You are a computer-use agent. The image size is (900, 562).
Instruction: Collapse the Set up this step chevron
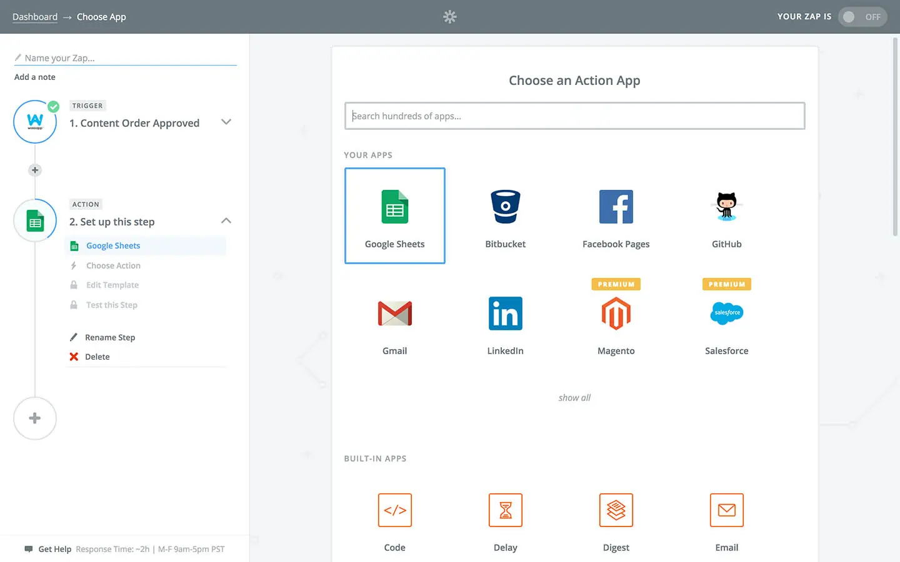(226, 220)
